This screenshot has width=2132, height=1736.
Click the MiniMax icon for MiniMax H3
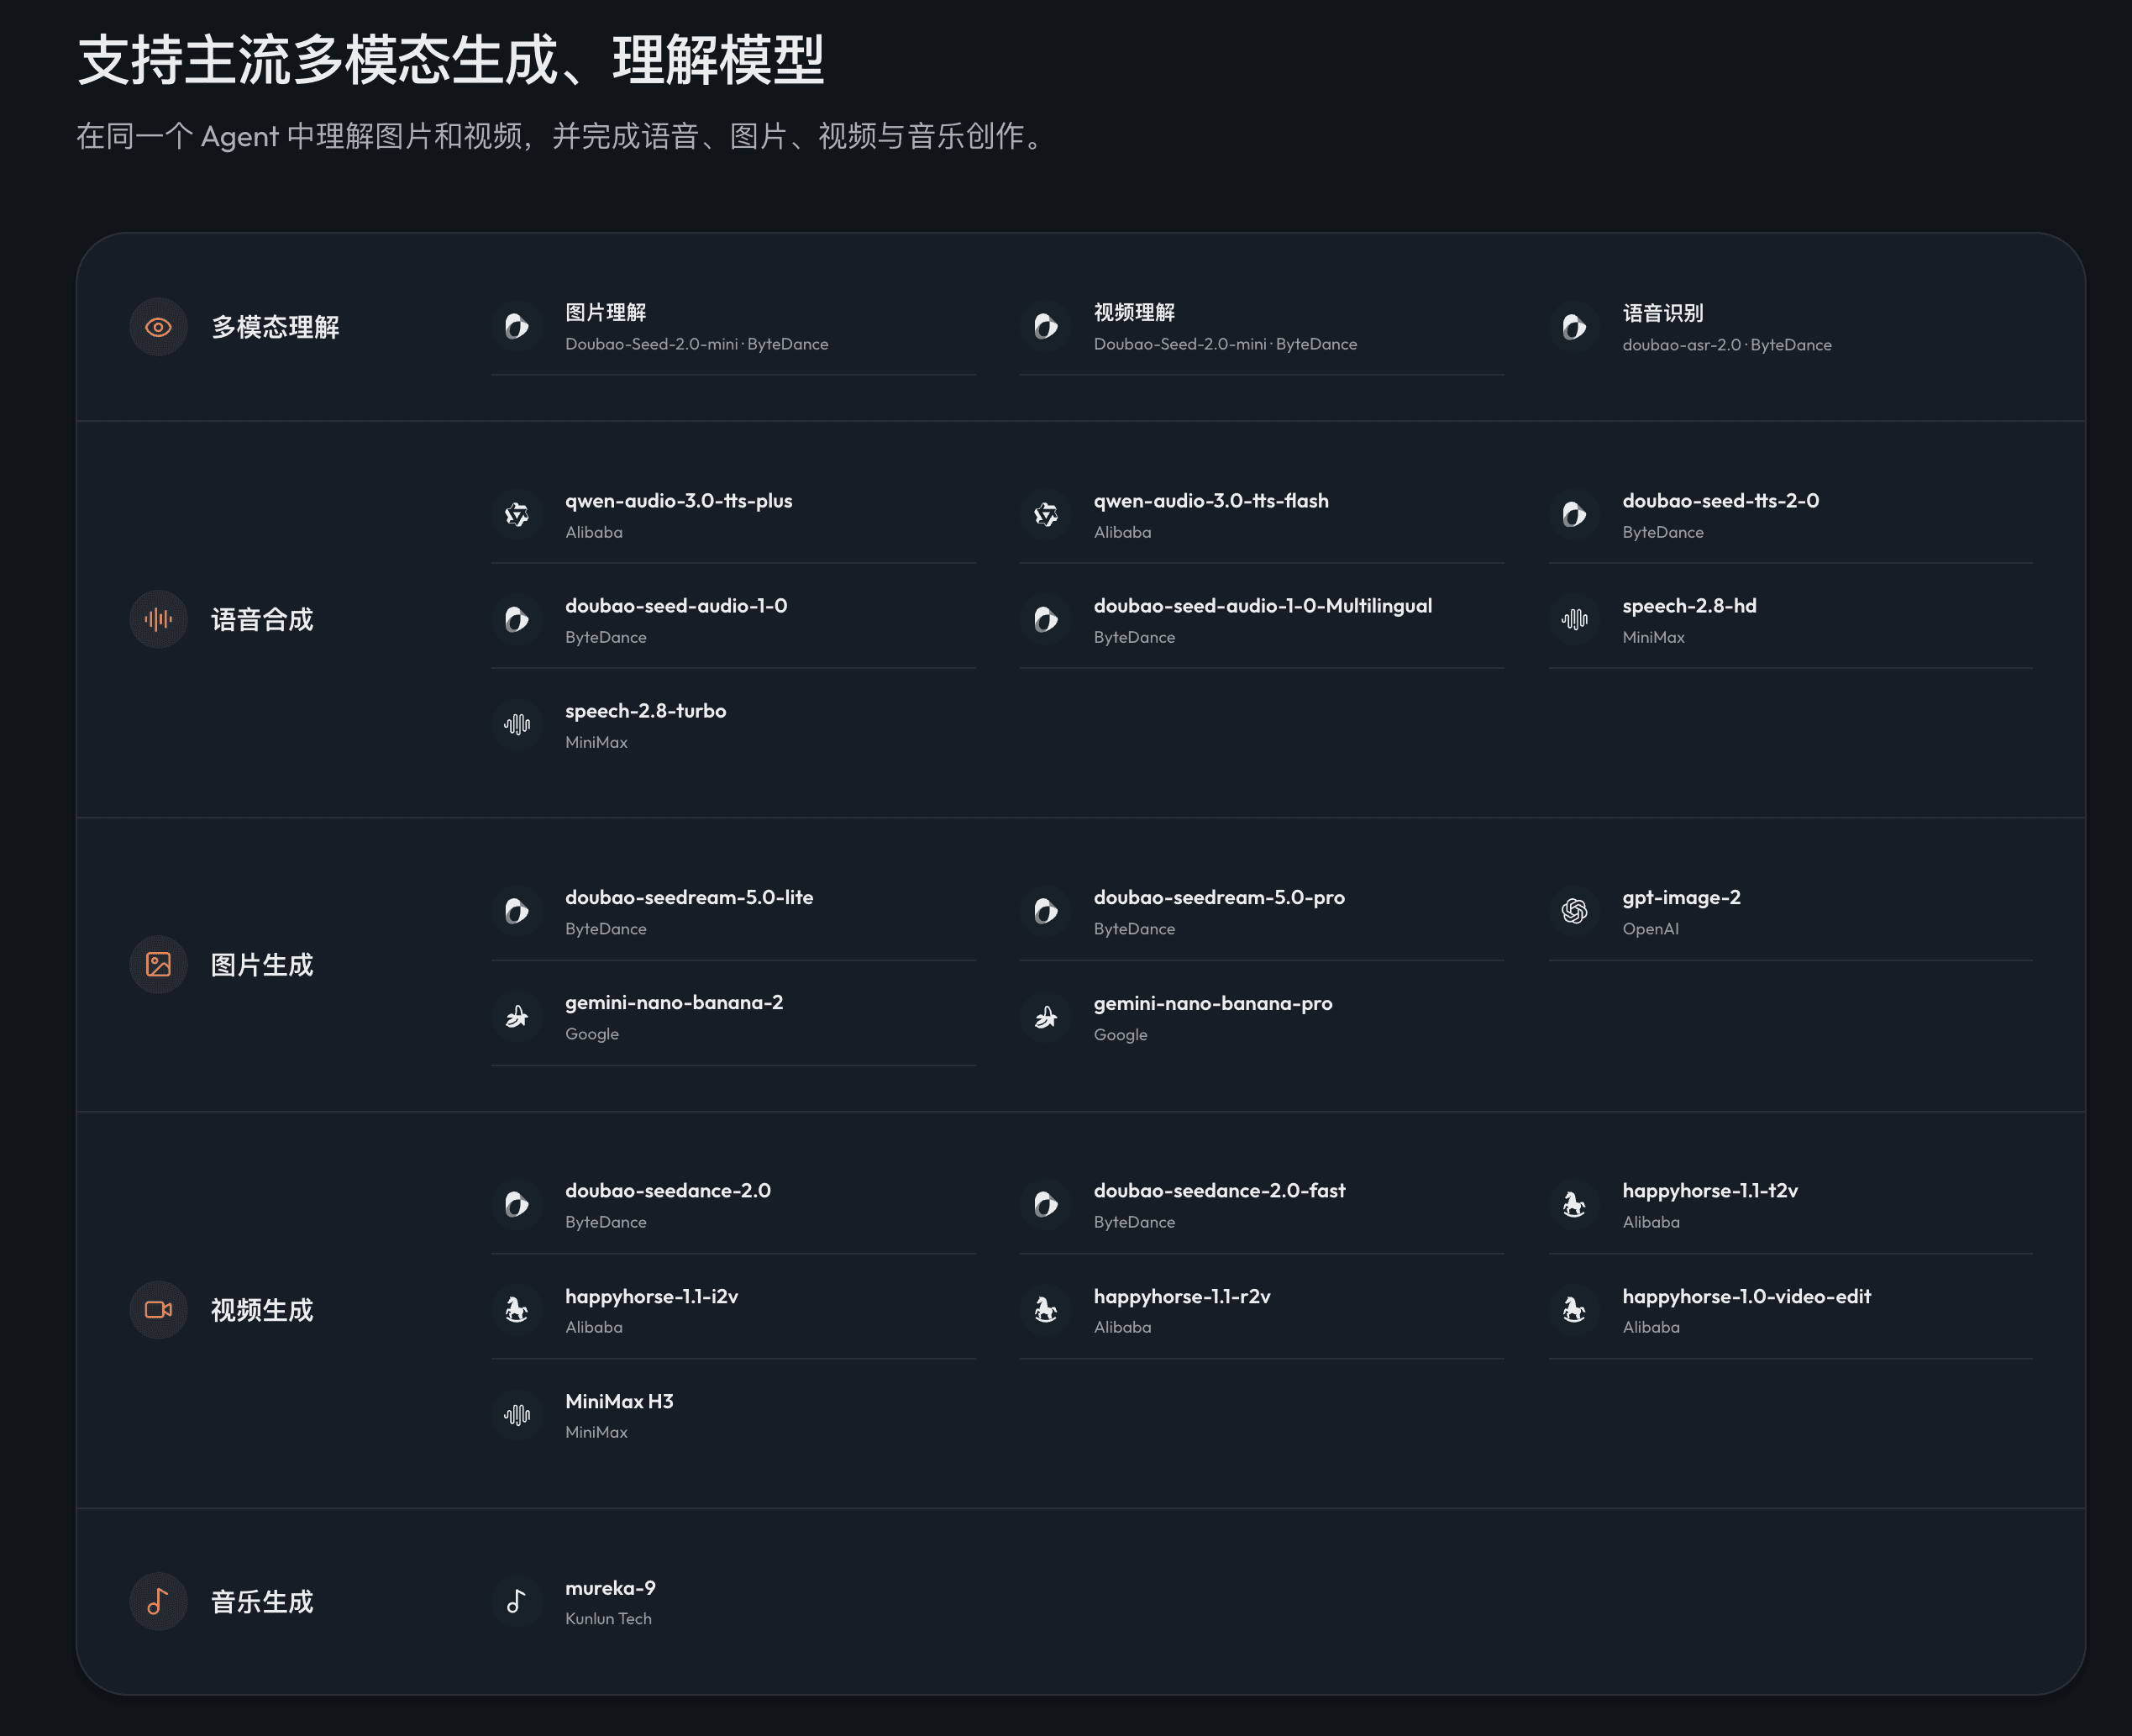pyautogui.click(x=517, y=1415)
